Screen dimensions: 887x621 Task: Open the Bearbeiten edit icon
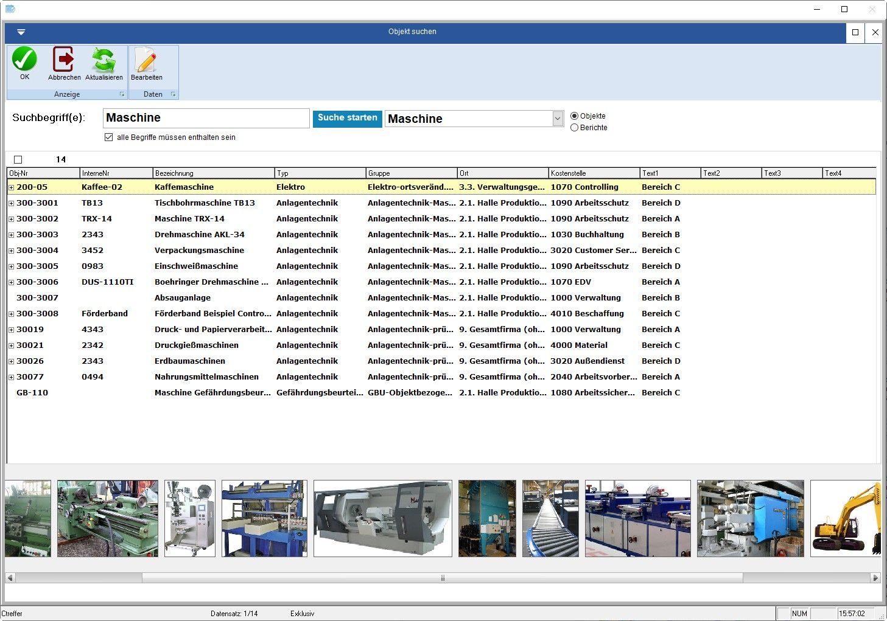[146, 60]
